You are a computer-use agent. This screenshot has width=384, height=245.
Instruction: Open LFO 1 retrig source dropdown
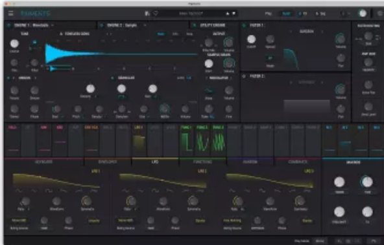coord(19,220)
